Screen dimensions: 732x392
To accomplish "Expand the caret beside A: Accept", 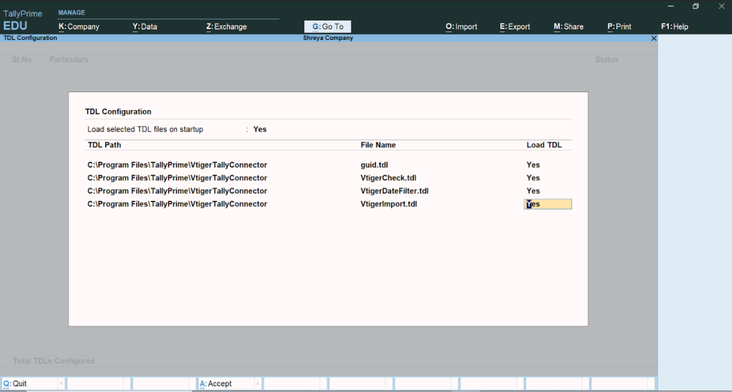I will [x=257, y=384].
